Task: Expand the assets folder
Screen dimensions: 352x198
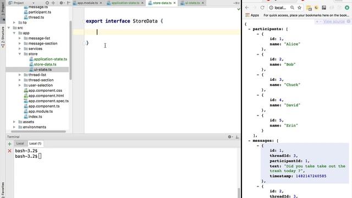Action: [14, 122]
